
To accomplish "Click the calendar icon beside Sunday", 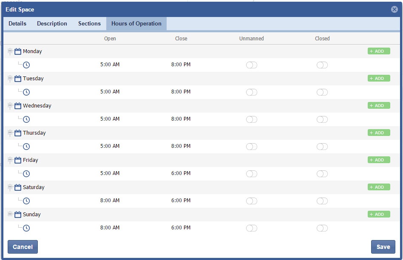I will pyautogui.click(x=18, y=215).
